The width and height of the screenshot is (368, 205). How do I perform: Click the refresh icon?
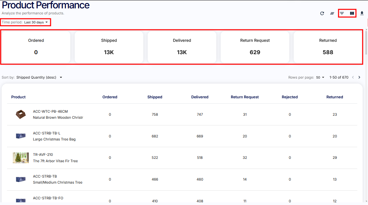click(322, 13)
